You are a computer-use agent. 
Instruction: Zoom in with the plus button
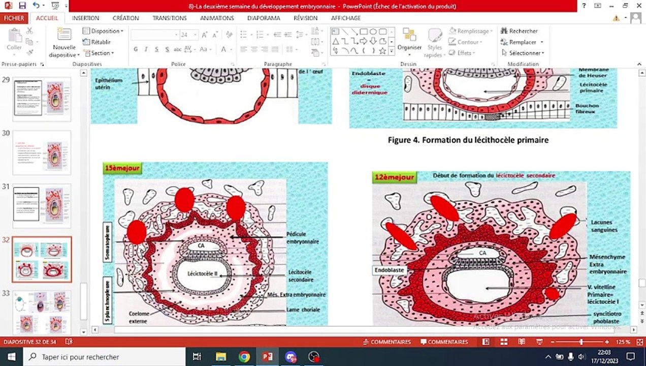point(607,342)
